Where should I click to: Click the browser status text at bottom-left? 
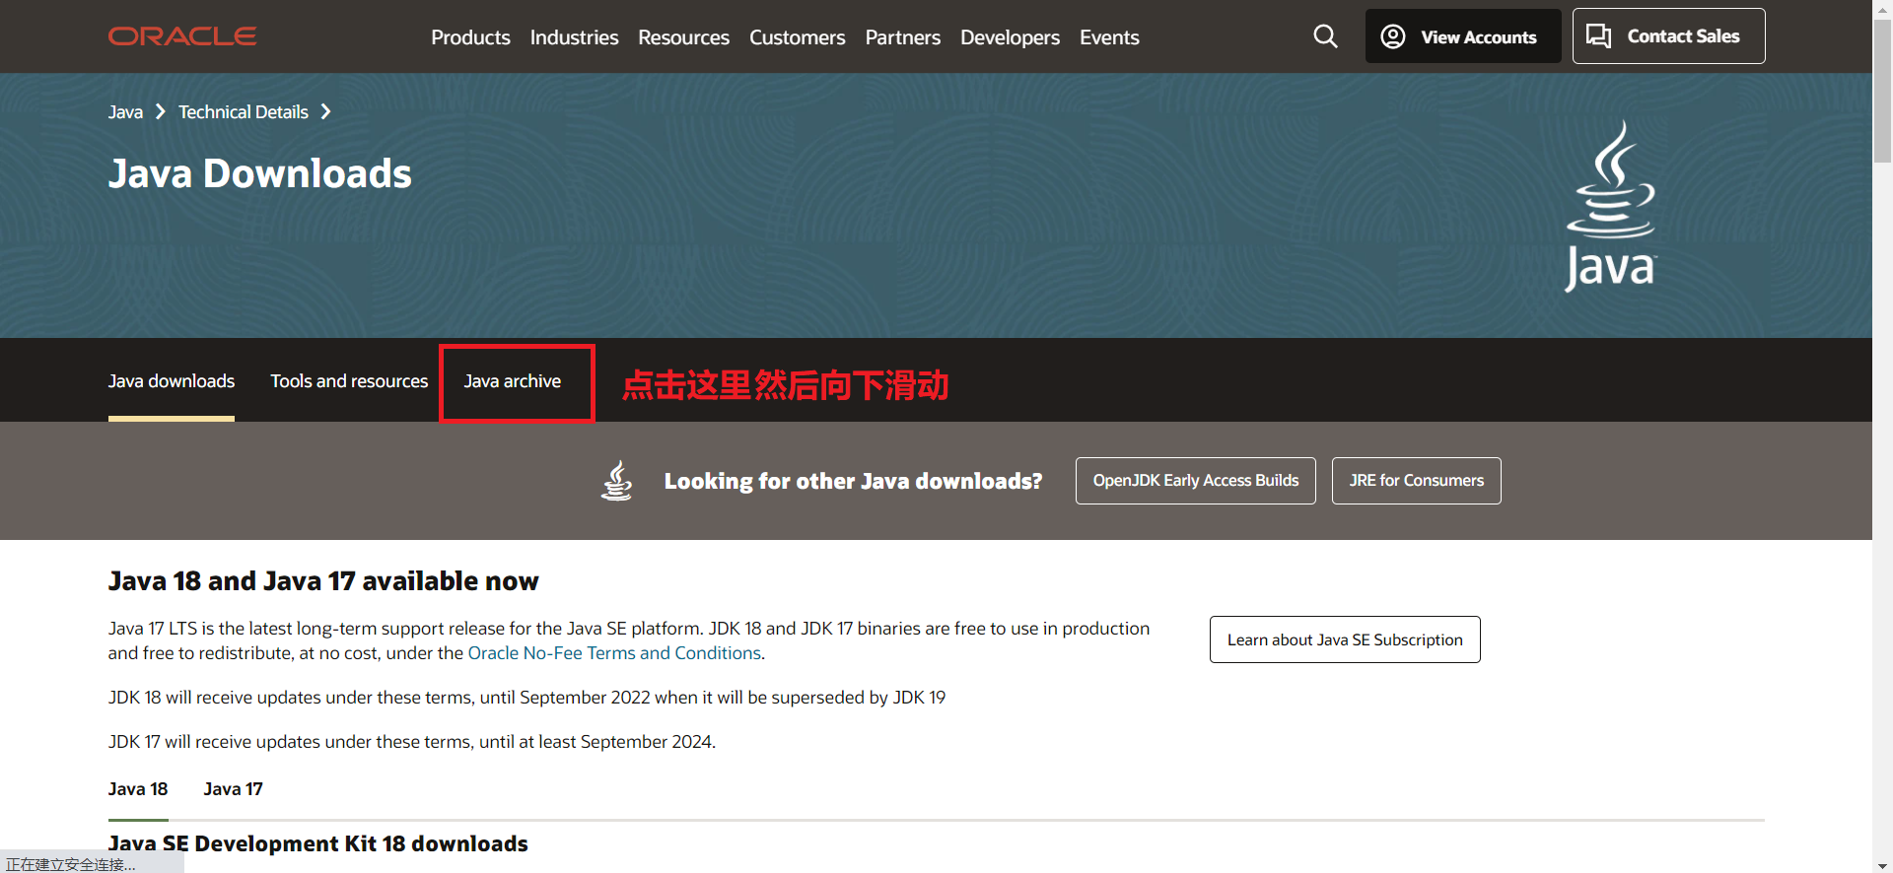[71, 864]
